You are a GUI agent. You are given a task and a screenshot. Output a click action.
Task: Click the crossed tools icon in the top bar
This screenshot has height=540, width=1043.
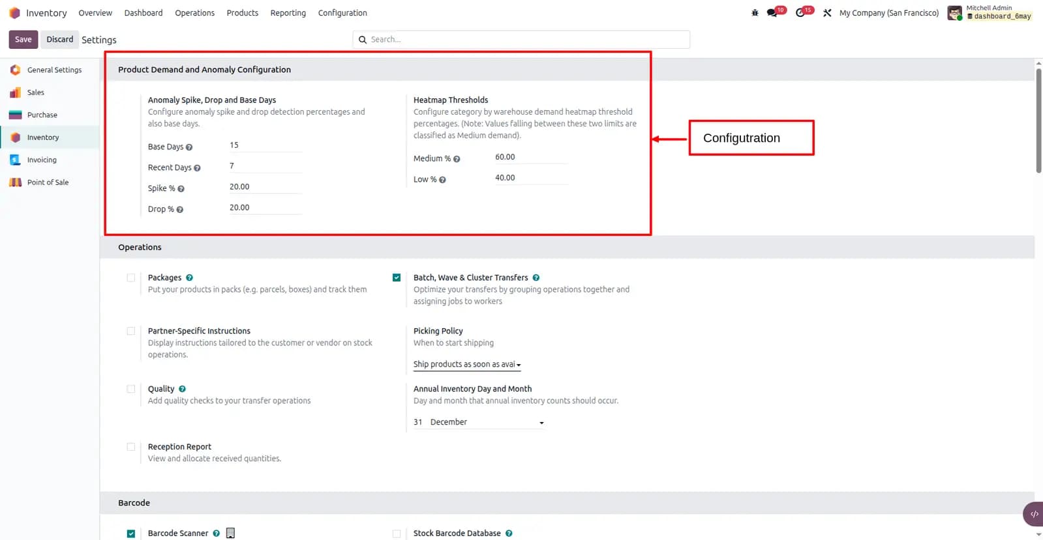point(827,13)
